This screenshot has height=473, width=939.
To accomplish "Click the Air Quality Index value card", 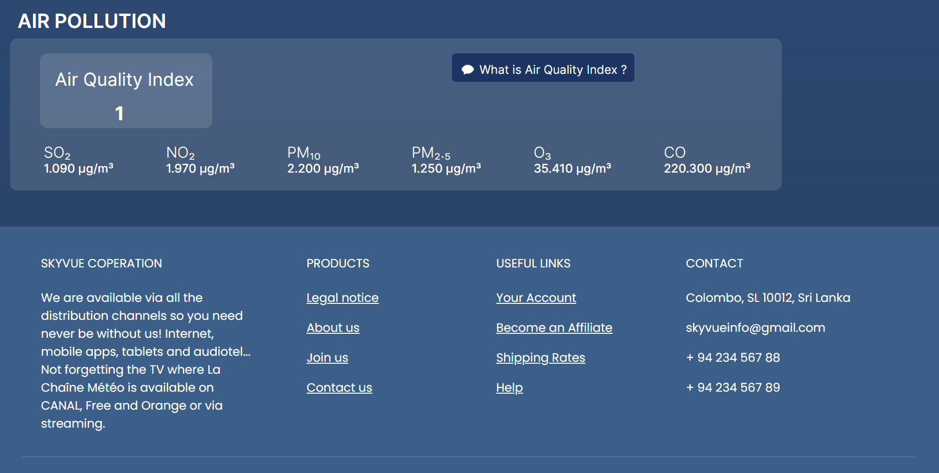I will tap(125, 90).
